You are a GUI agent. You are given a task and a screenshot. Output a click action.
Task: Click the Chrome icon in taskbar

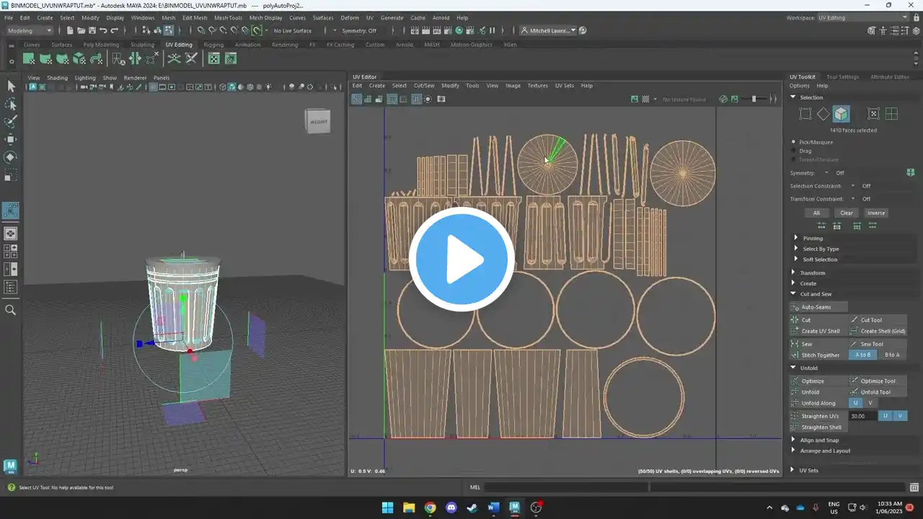(430, 507)
